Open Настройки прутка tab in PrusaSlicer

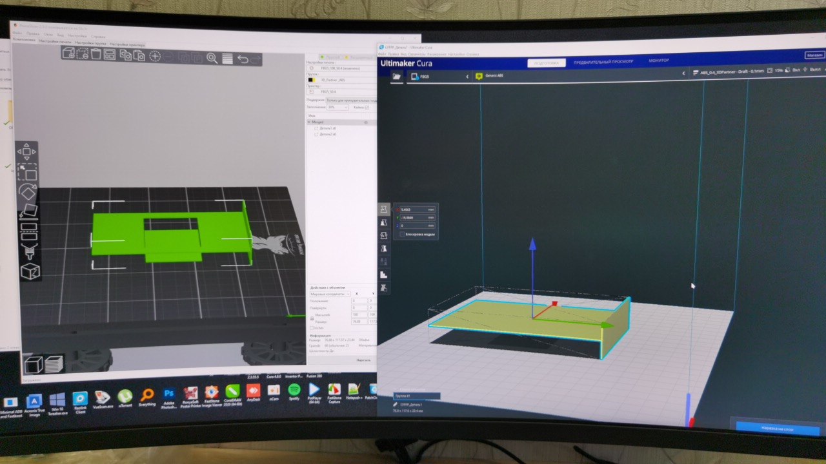(x=90, y=43)
